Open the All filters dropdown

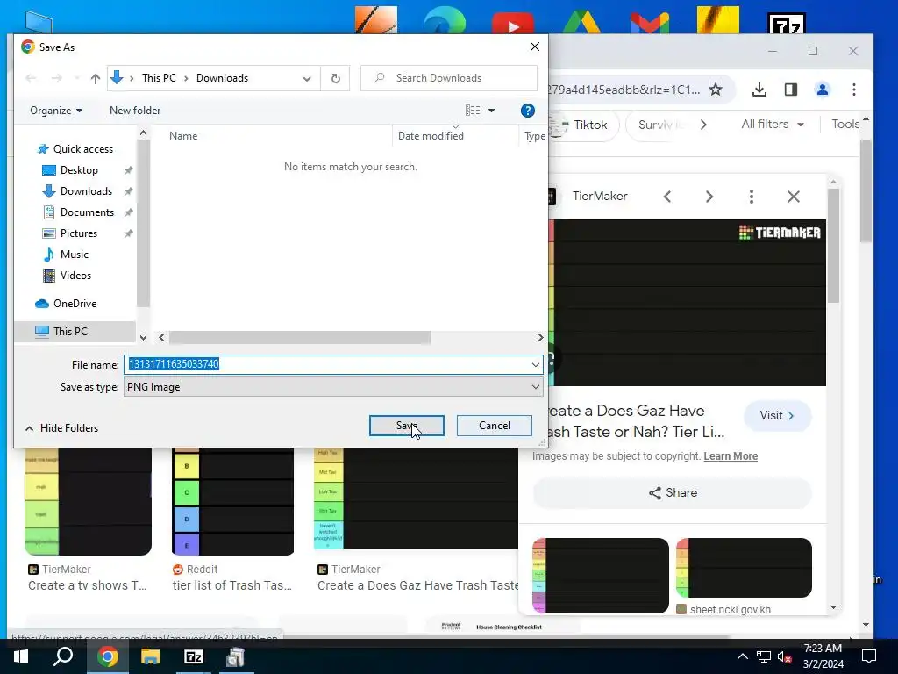click(772, 125)
